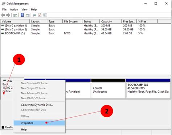Close the Disk Management window
This screenshot has width=172, height=135.
click(166, 4)
